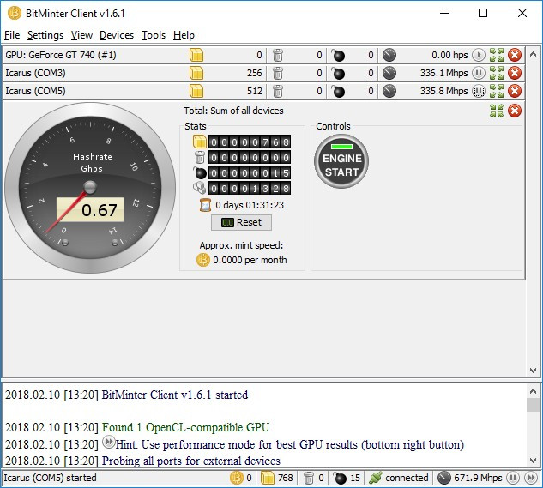Open the File menu
The height and width of the screenshot is (488, 543).
click(x=12, y=35)
